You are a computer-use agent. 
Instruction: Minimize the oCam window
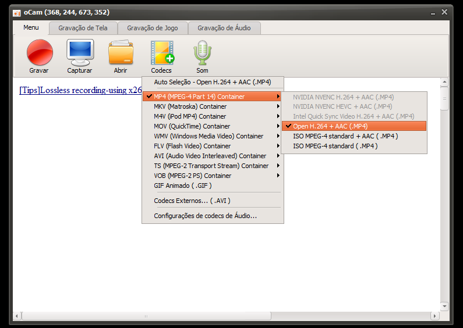click(433, 13)
